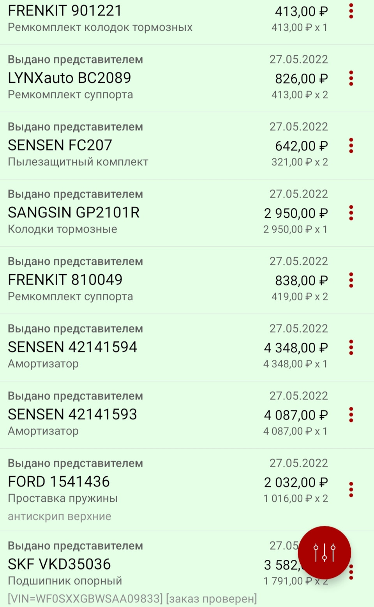Screen dimensions: 374x607
Task: Open the red filter settings floating button
Action: [324, 552]
